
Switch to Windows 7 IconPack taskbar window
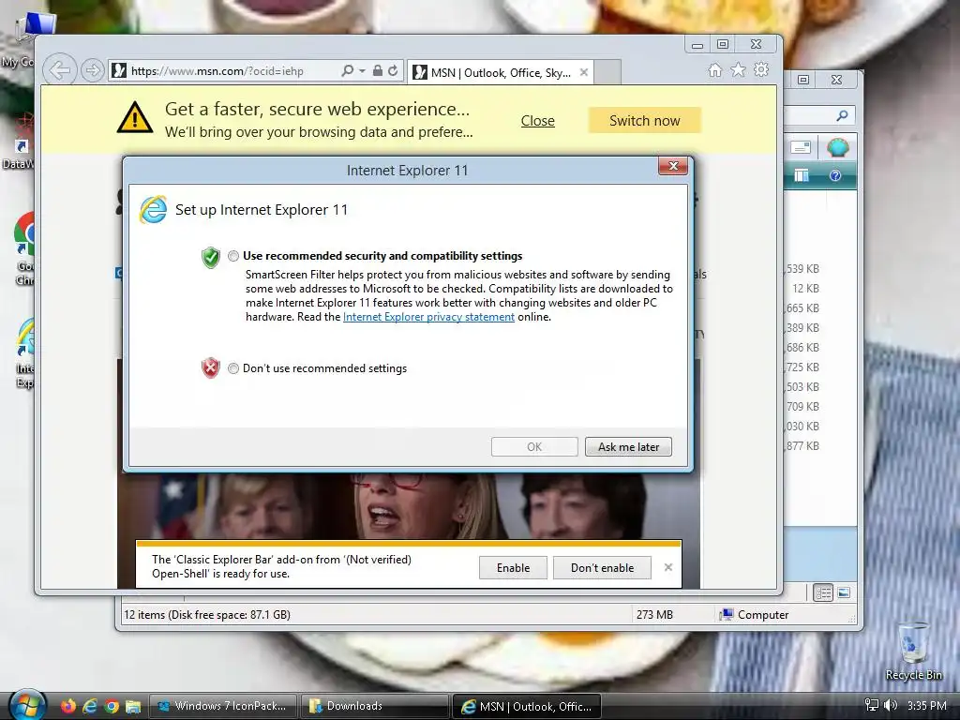[x=223, y=706]
